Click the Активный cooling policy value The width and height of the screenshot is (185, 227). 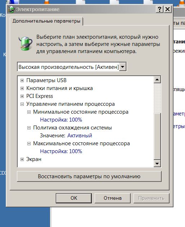pyautogui.click(x=80, y=136)
